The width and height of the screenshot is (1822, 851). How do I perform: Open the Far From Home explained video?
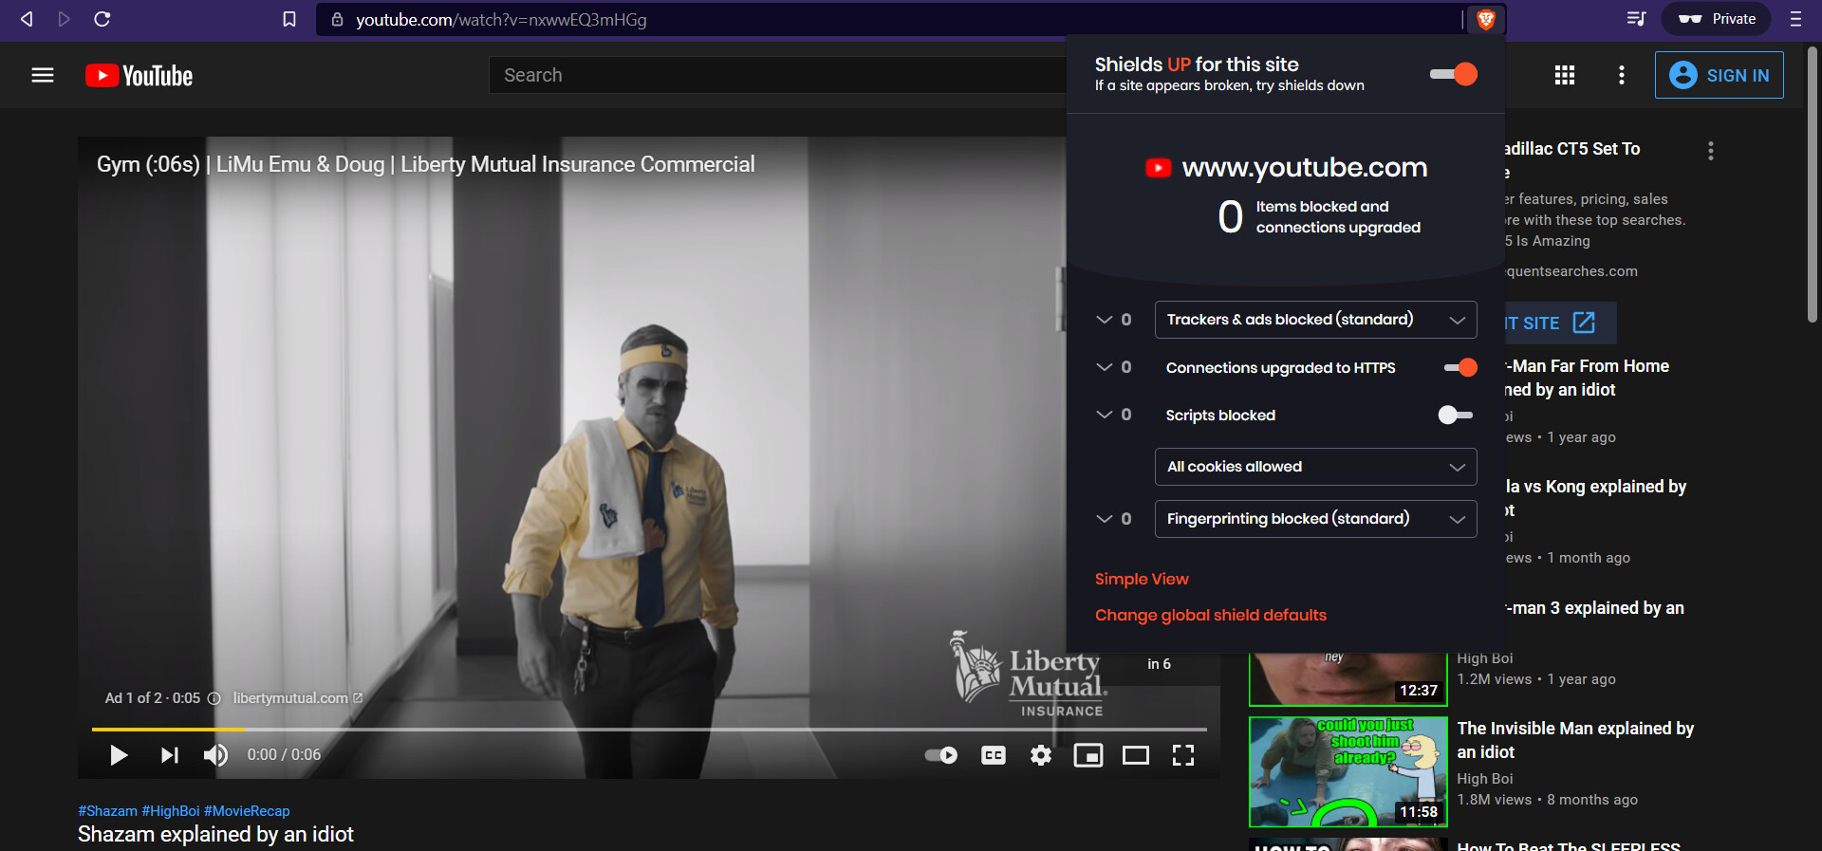coord(1587,378)
